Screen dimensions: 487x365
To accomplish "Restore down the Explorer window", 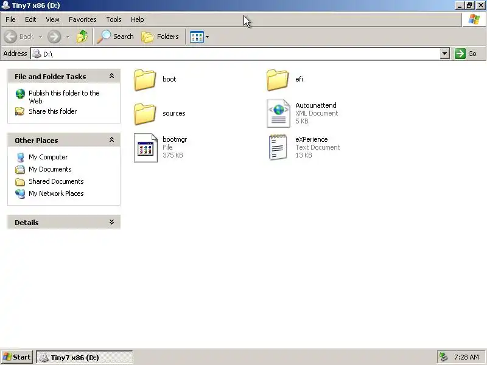I will tap(469, 5).
